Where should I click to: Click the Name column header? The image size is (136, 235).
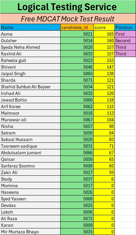pyautogui.click(x=30, y=27)
